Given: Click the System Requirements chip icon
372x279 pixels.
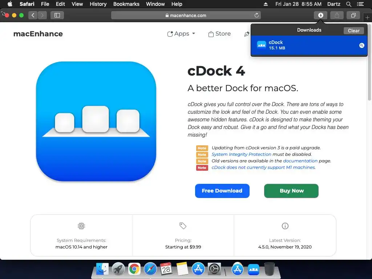Looking at the screenshot, I should (x=81, y=226).
